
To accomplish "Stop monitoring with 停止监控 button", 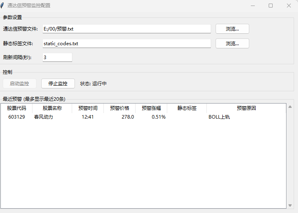I will tap(58, 83).
